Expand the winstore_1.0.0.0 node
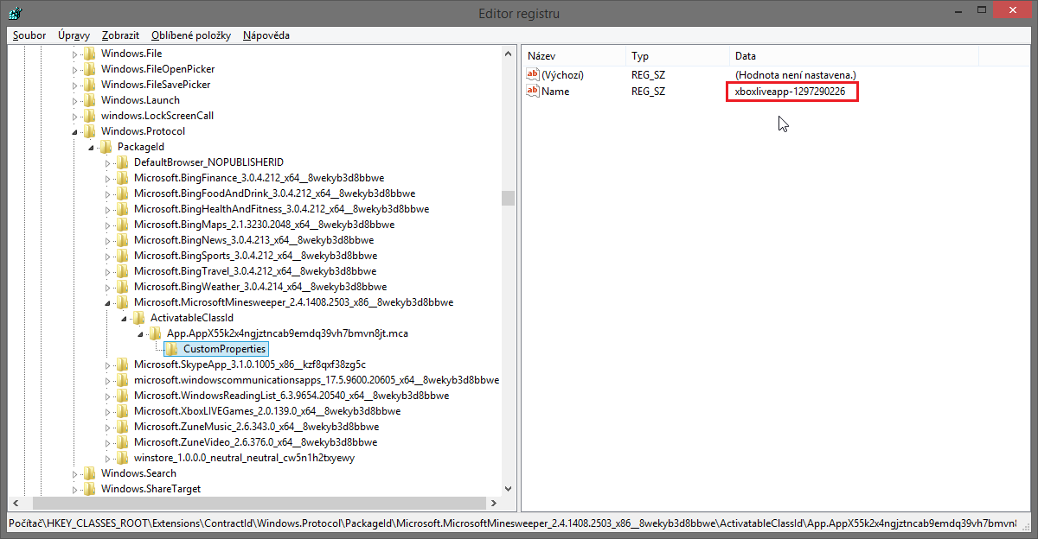 pyautogui.click(x=108, y=458)
